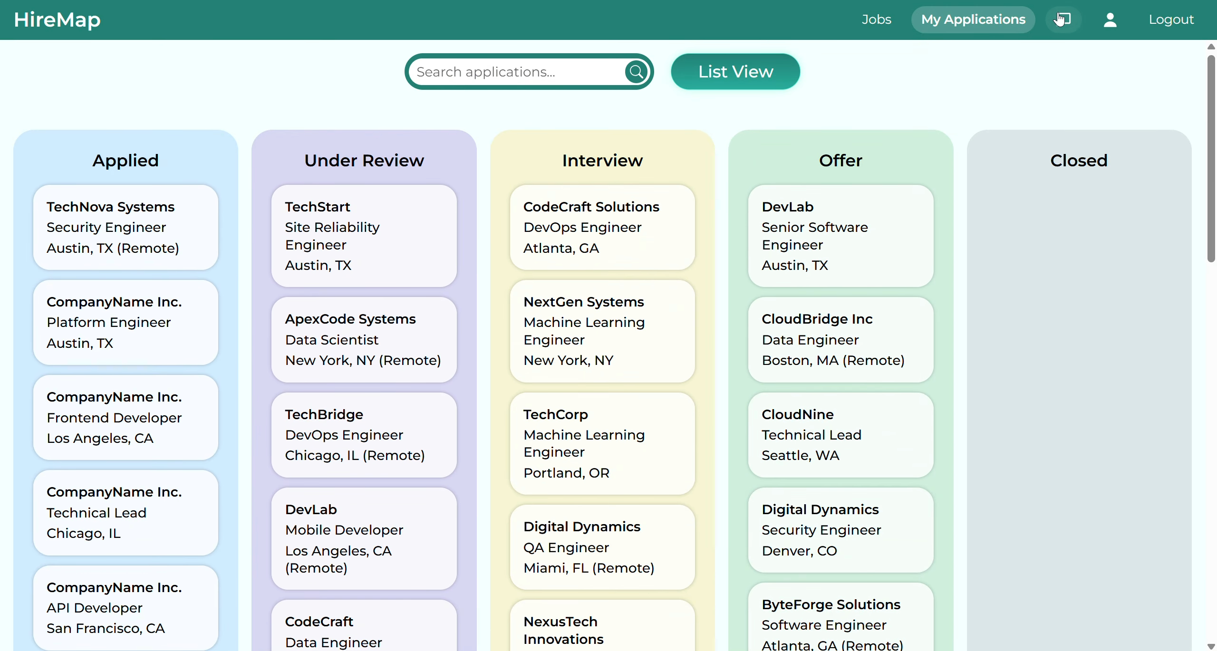Click the 'Los Angeles, CA' text under Frontend Developer
This screenshot has height=651, width=1217.
point(100,438)
